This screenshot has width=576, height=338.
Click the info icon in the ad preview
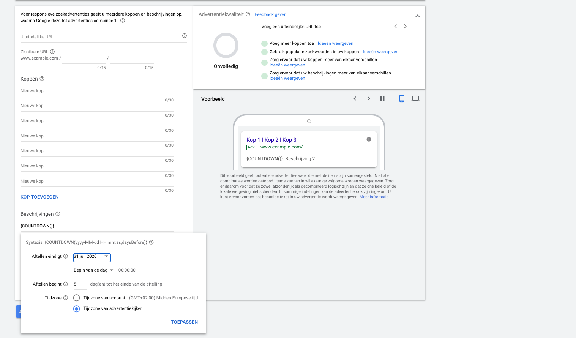coord(369,139)
